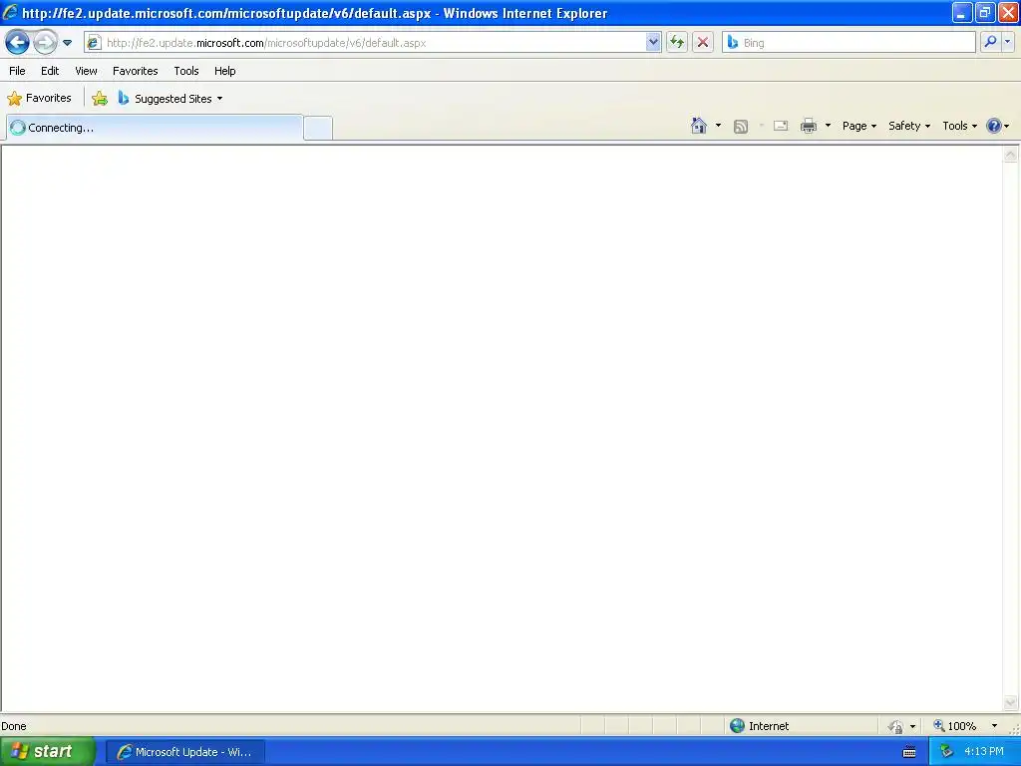Click the system tray network icon
Screen dimensions: 1021x766
[x=946, y=752]
